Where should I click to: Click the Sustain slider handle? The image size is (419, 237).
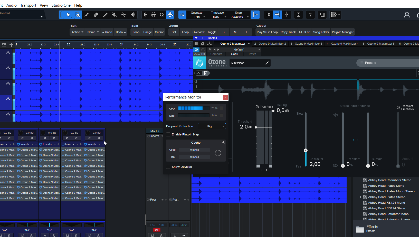368,166
